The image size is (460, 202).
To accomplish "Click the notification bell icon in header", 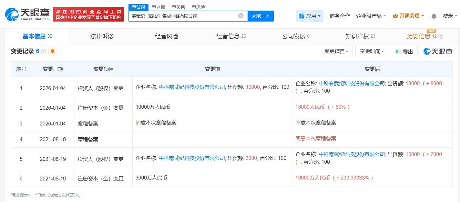I will 434,16.
